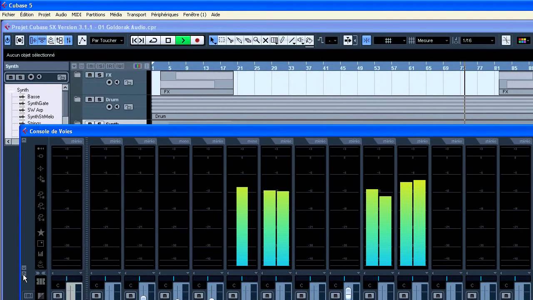Mute the first mixer channel
533x300 pixels.
pyautogui.click(x=58, y=296)
